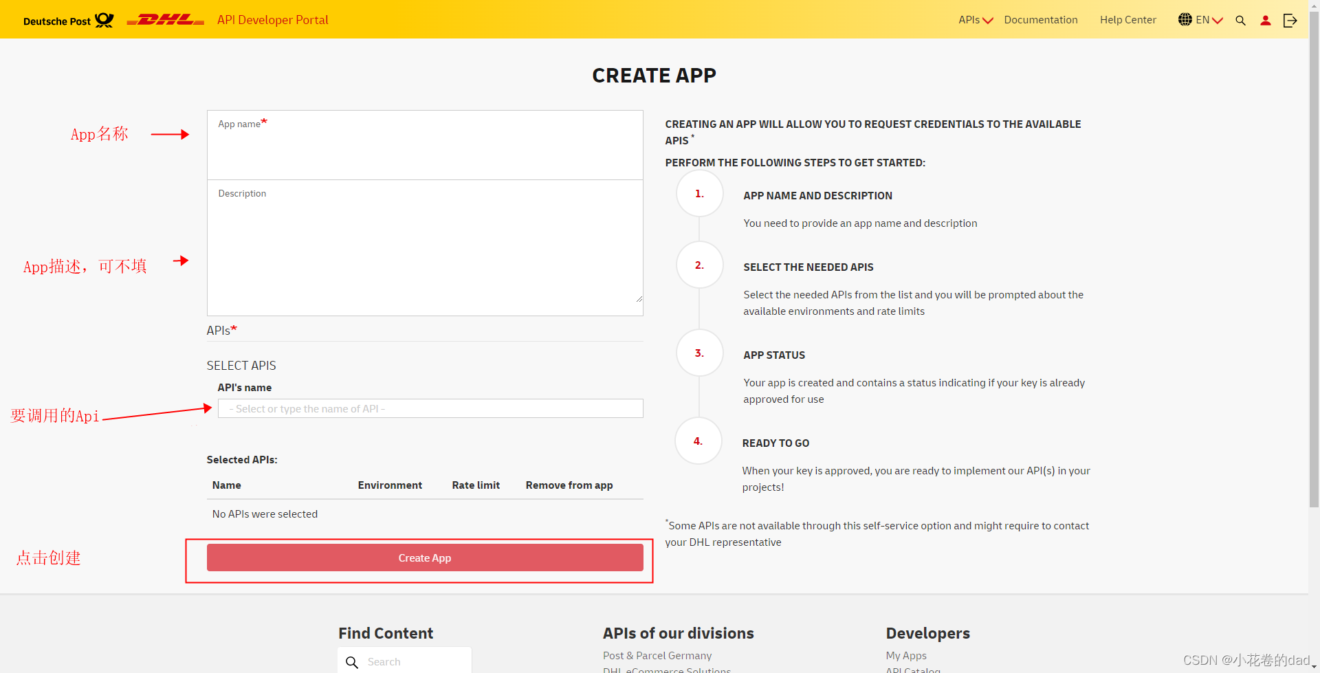Open the API Catalog link
This screenshot has height=673, width=1320.
pos(912,670)
